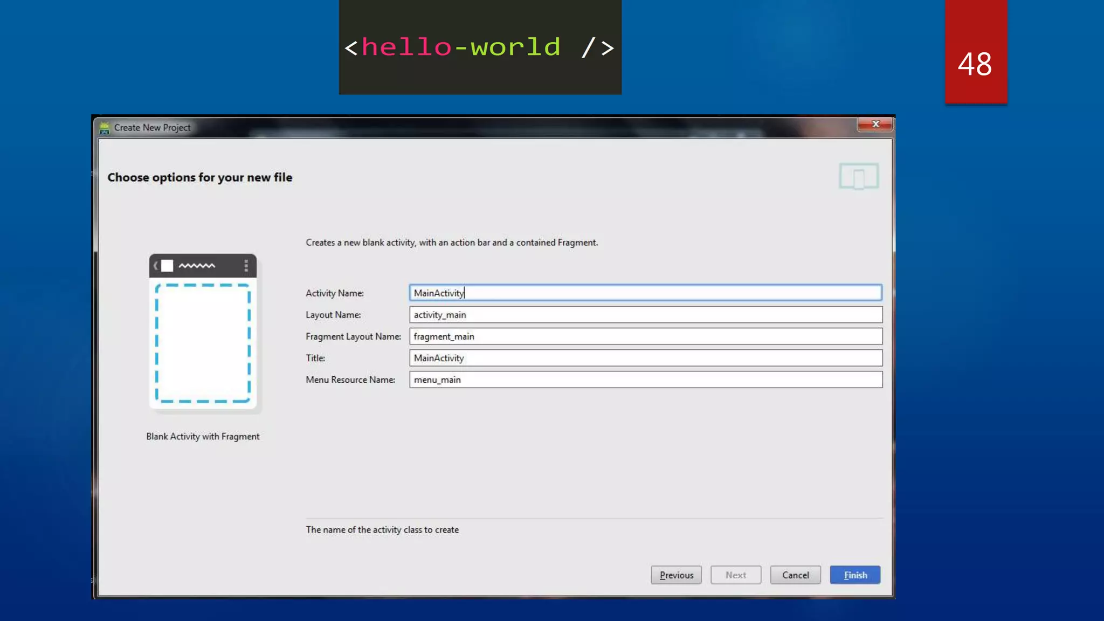Click the phone and tablet form-factor icon
Viewport: 1104px width, 621px height.
(x=859, y=176)
